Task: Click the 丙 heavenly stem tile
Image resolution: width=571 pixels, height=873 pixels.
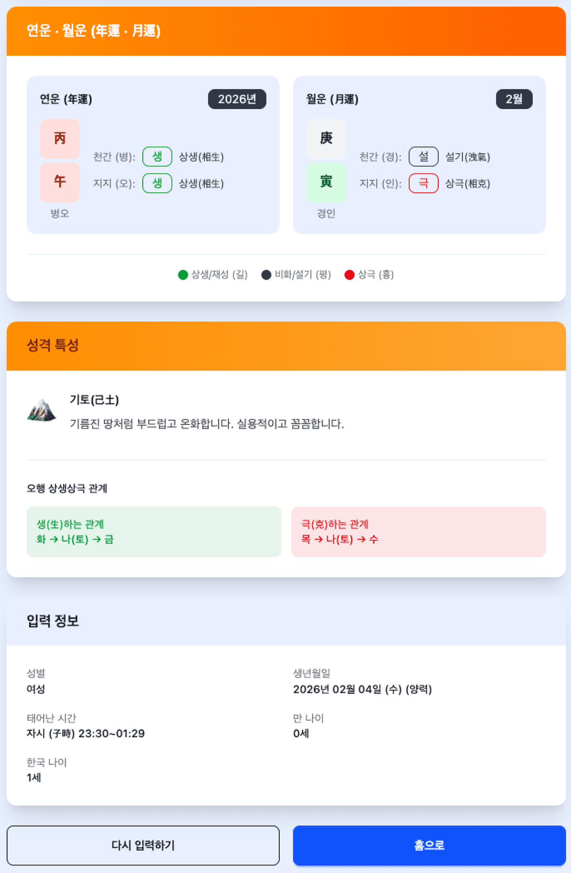Action: [59, 139]
